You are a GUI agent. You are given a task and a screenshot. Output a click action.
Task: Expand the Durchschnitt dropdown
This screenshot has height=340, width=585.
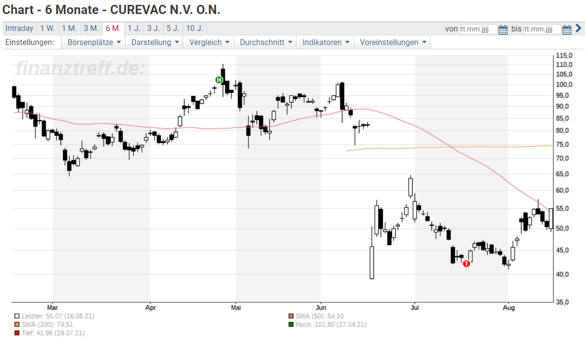coord(266,42)
